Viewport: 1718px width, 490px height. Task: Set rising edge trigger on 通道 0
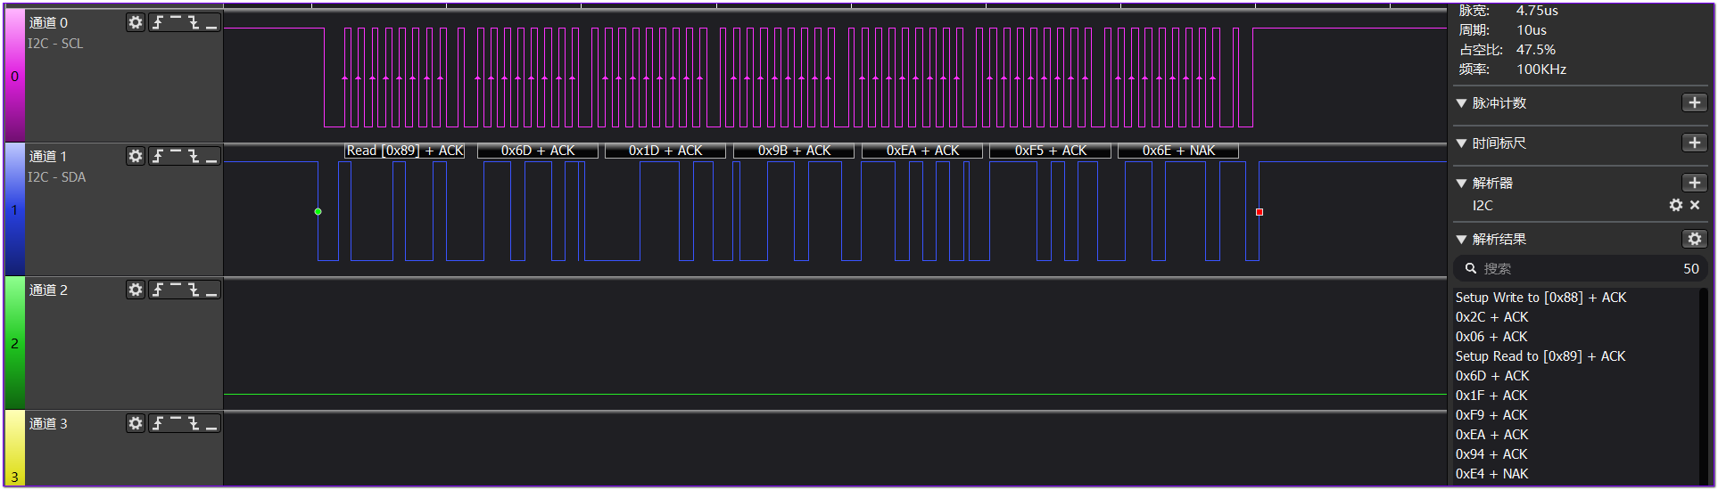click(x=158, y=22)
